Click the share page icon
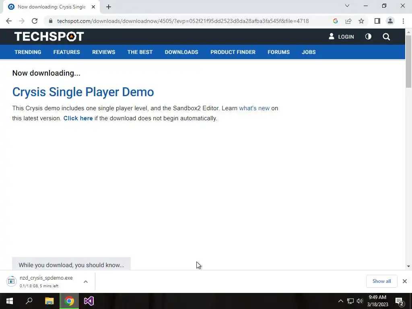The width and height of the screenshot is (412, 309). click(348, 21)
